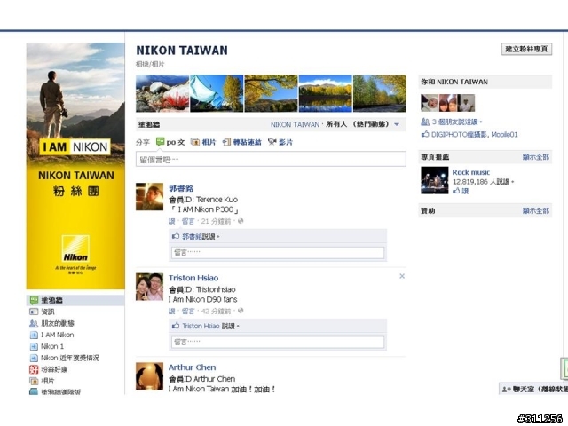
Task: Open the 3 個朋友說這讚 link
Action: (x=455, y=122)
